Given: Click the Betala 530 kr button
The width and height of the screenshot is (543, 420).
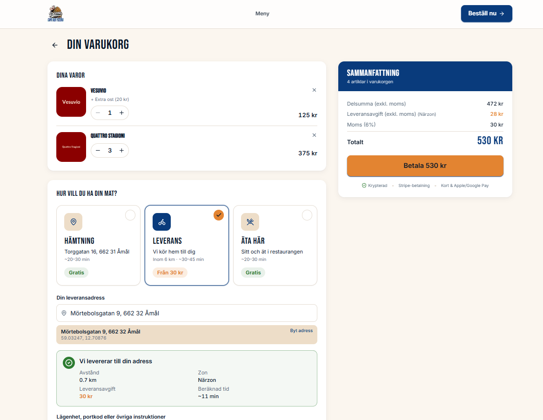Looking at the screenshot, I should pyautogui.click(x=425, y=166).
